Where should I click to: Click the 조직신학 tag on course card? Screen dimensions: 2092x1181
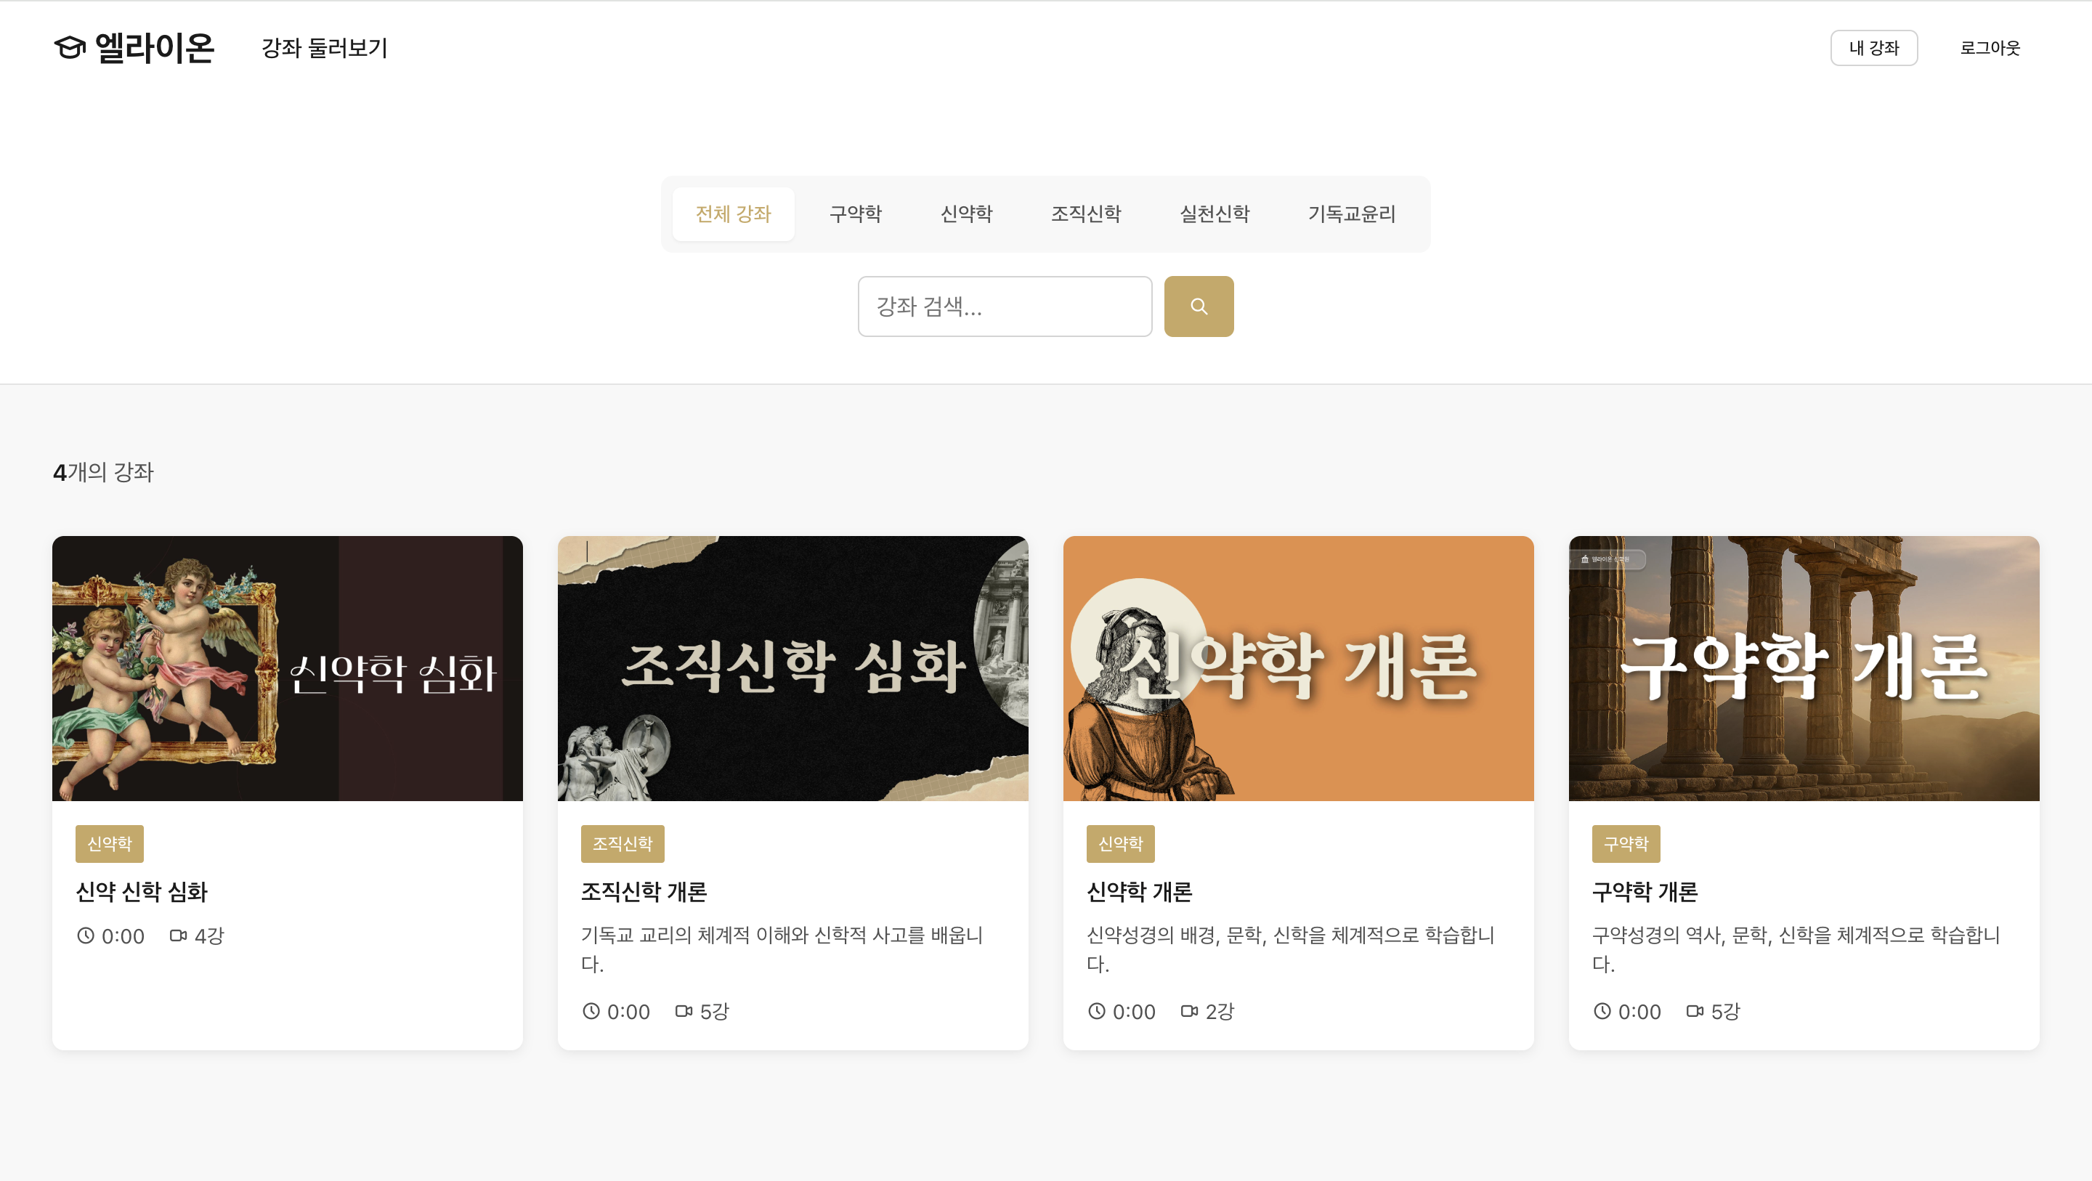click(622, 844)
